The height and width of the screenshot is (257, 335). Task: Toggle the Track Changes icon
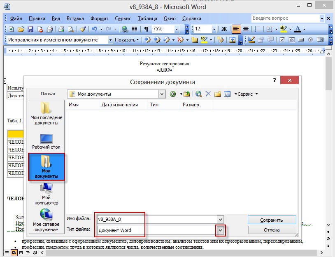[x=220, y=40]
